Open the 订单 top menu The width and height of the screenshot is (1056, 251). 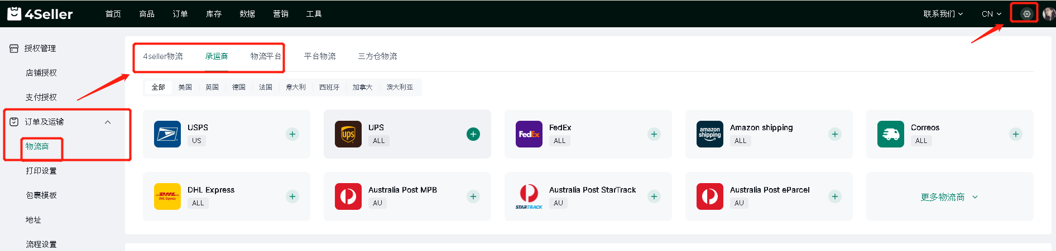(180, 14)
